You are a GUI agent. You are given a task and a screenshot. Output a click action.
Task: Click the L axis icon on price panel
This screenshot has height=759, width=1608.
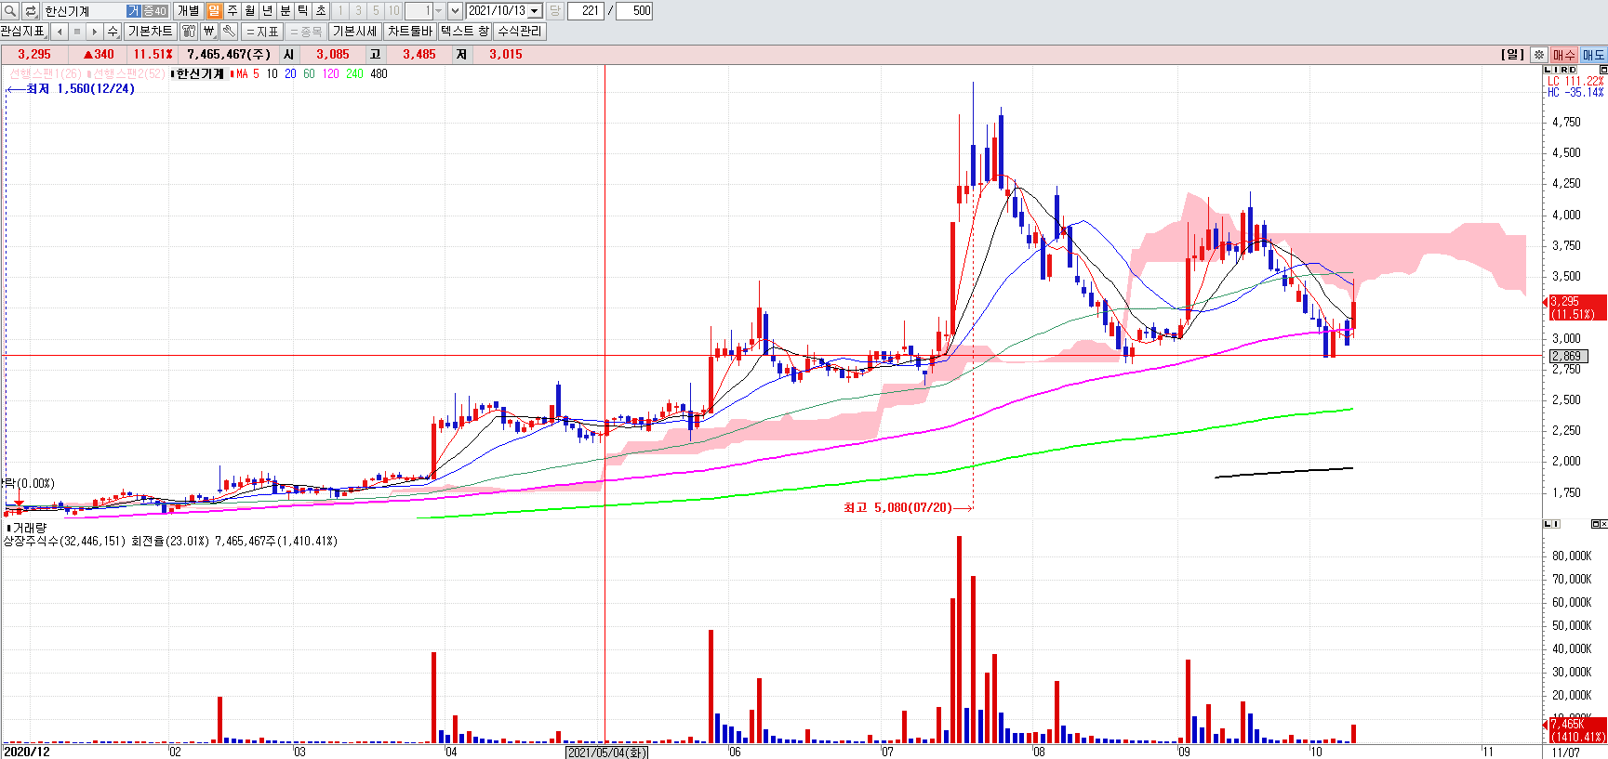click(x=1548, y=70)
